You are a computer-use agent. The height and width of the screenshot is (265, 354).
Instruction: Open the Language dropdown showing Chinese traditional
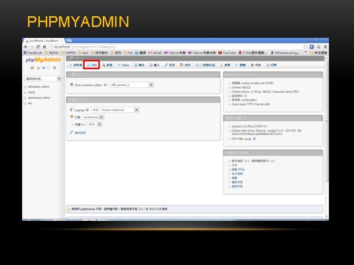point(116,110)
